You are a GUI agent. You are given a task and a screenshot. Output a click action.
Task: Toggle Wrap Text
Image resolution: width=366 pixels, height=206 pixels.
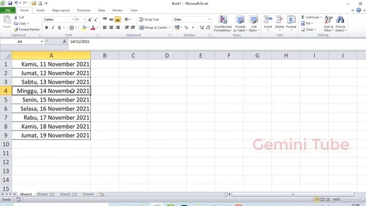point(149,19)
